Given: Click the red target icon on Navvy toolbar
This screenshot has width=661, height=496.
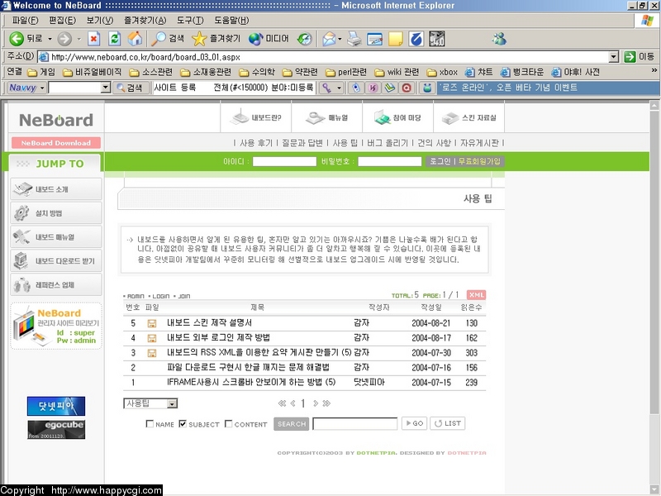Looking at the screenshot, I should point(407,88).
